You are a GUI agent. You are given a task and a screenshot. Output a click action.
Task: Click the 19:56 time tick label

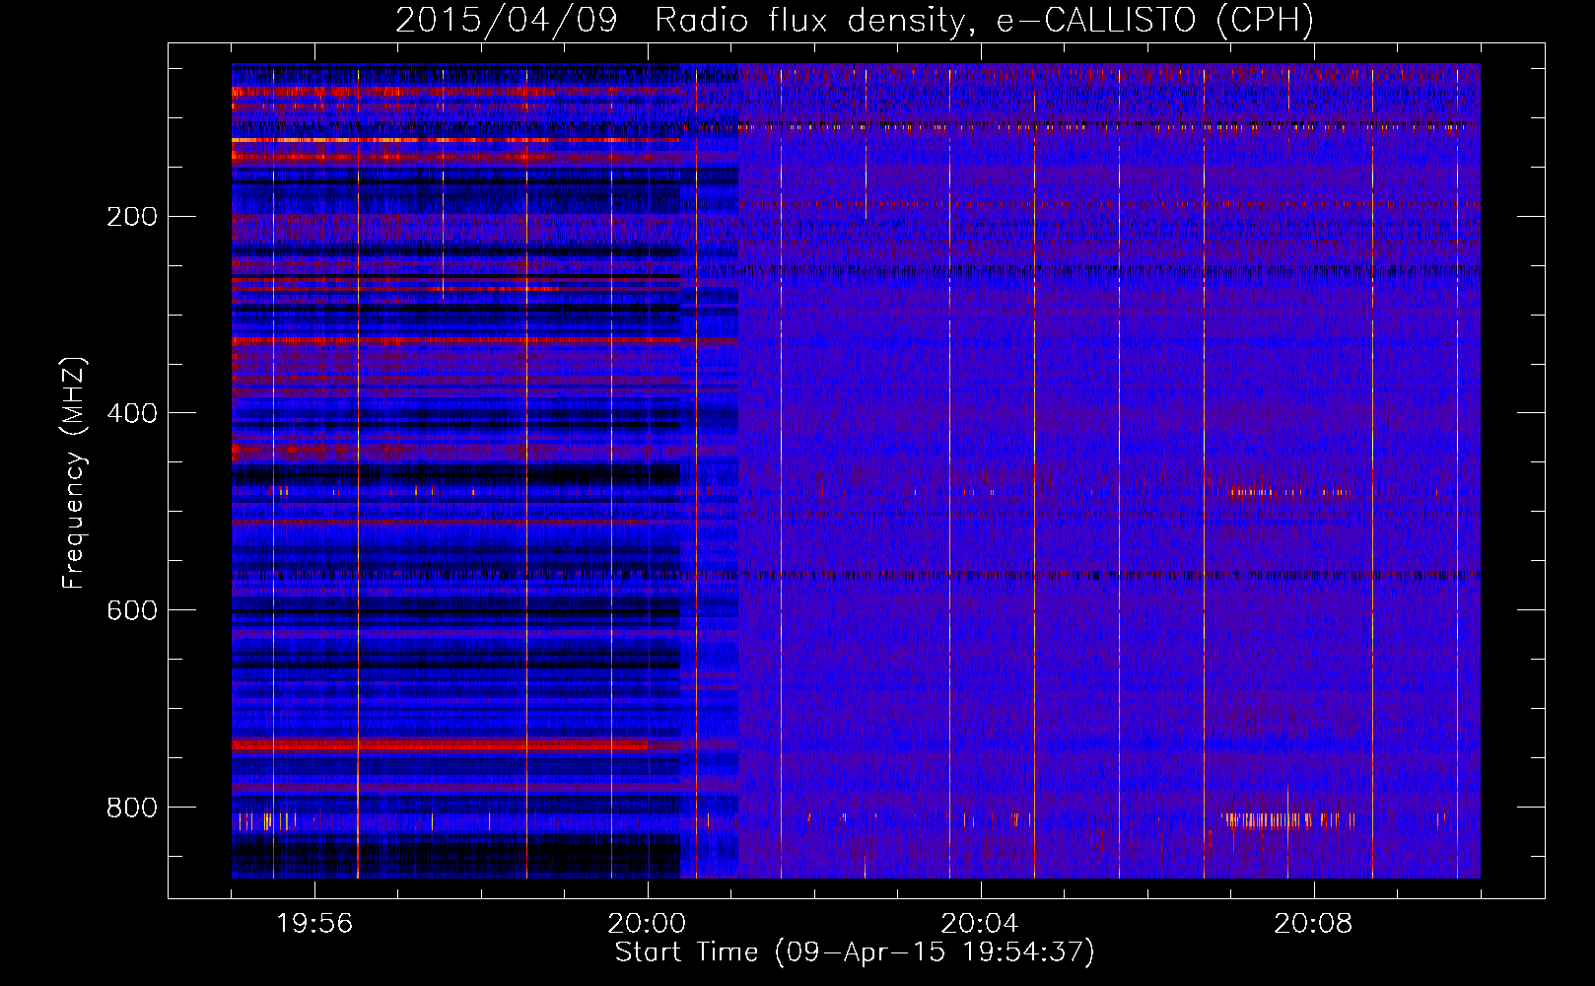pyautogui.click(x=314, y=924)
